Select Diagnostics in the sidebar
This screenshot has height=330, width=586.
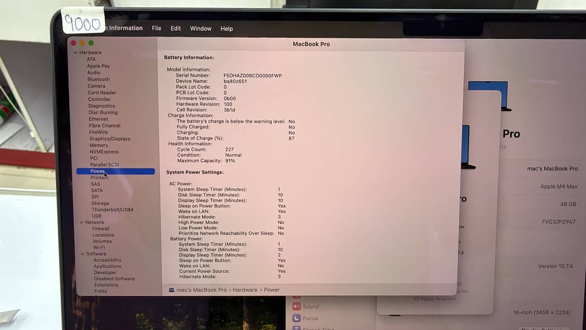101,106
